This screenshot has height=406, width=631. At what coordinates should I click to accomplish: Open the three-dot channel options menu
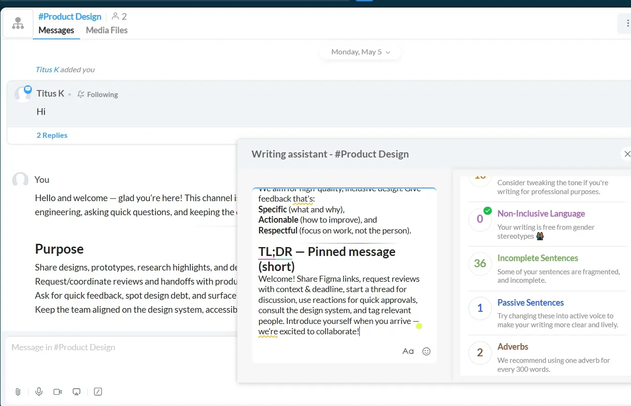(x=626, y=23)
